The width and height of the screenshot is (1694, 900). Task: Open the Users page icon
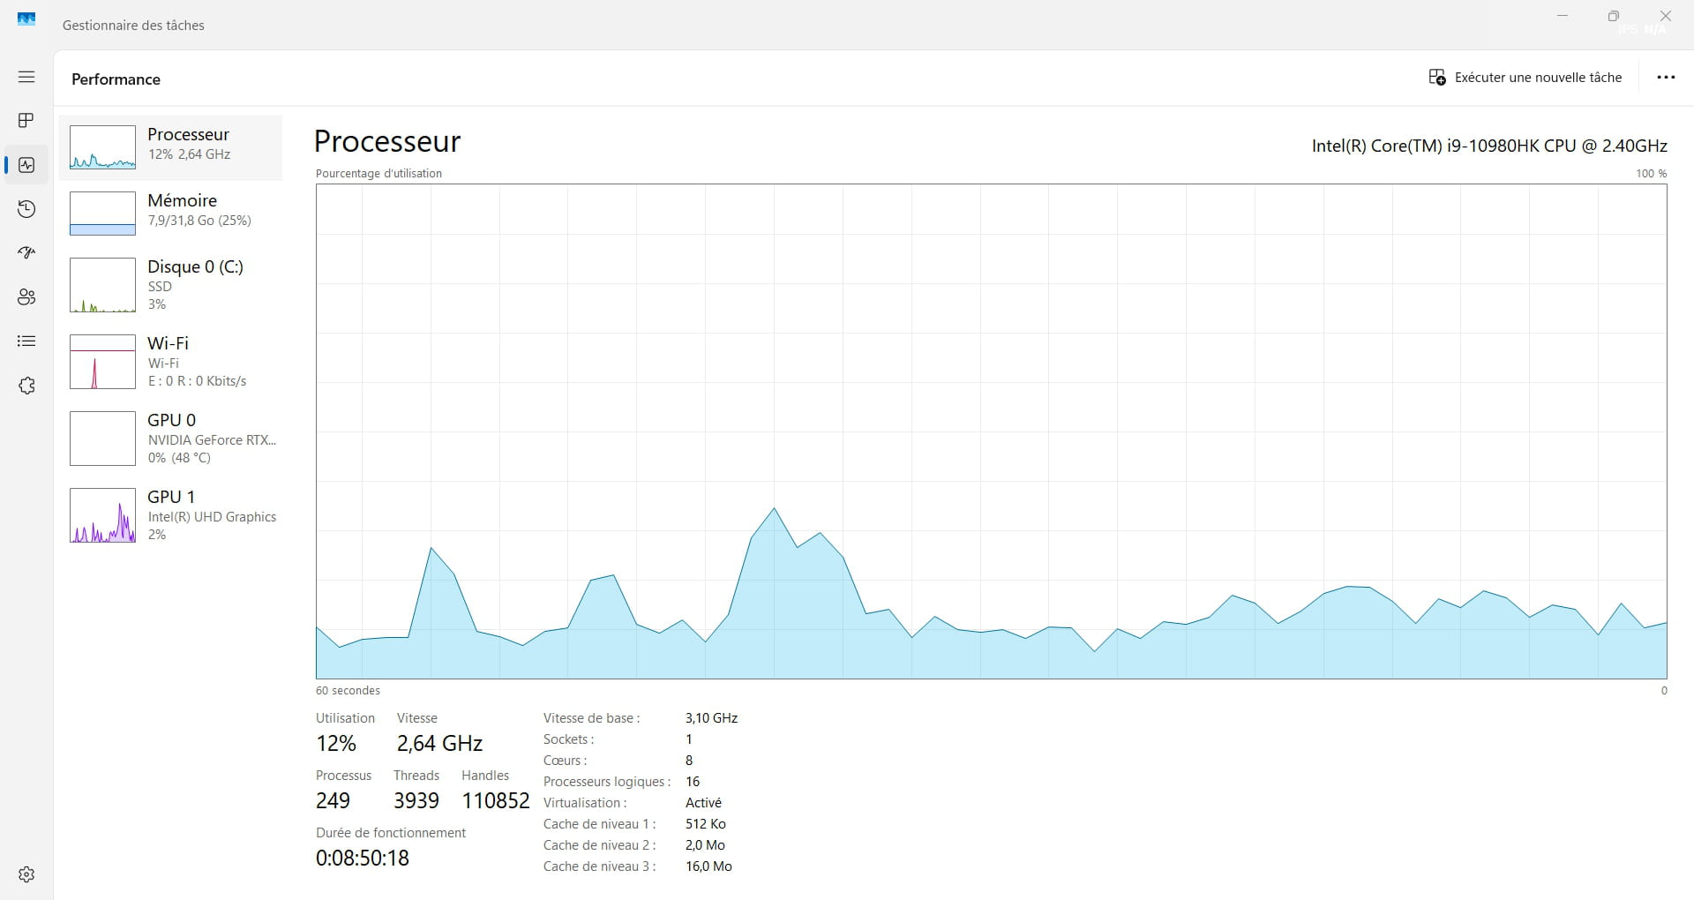click(26, 297)
